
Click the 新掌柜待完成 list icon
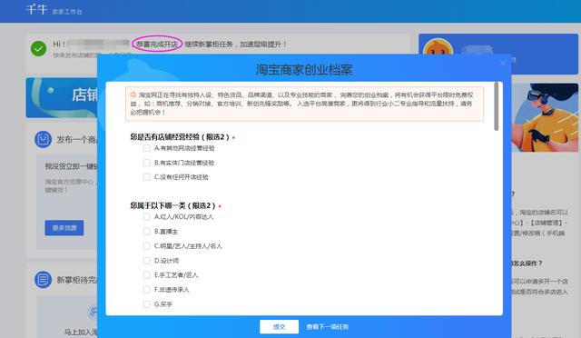click(x=43, y=279)
